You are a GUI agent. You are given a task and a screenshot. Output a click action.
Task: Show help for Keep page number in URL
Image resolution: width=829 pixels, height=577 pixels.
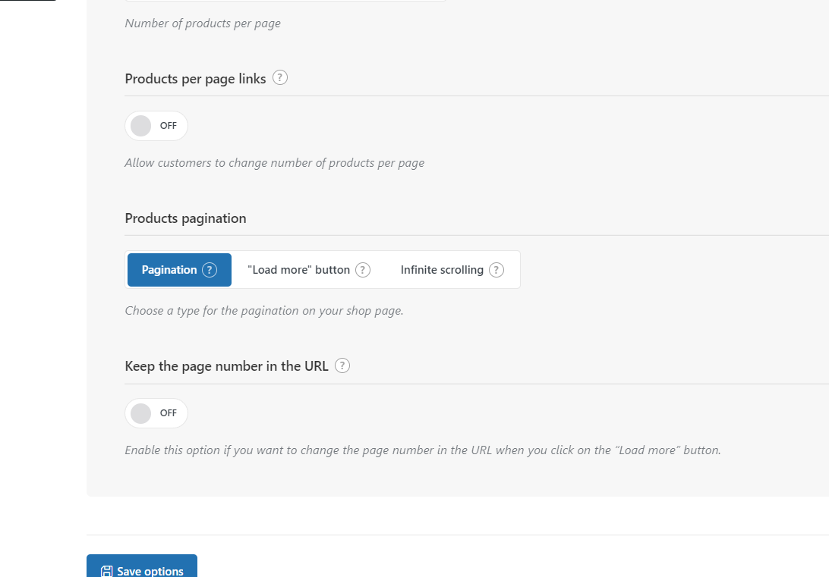342,365
